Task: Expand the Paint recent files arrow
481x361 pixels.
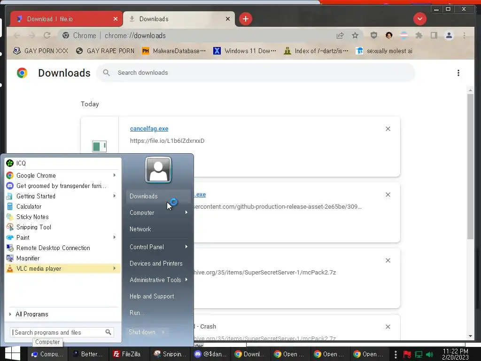Action: (x=115, y=237)
